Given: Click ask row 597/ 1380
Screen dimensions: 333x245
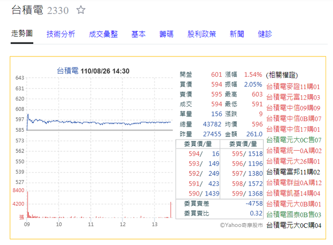Looking at the screenshot, I should point(247,173).
